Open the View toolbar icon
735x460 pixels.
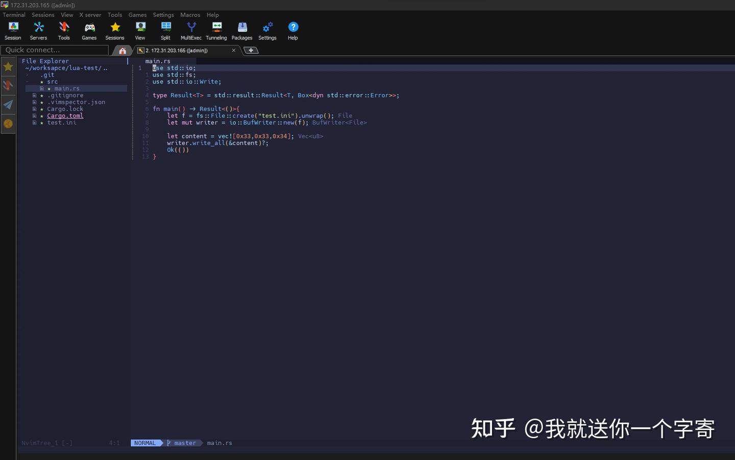[x=140, y=31]
